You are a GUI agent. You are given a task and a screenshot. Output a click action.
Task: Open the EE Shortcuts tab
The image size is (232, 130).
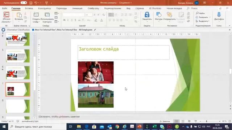(x=155, y=8)
